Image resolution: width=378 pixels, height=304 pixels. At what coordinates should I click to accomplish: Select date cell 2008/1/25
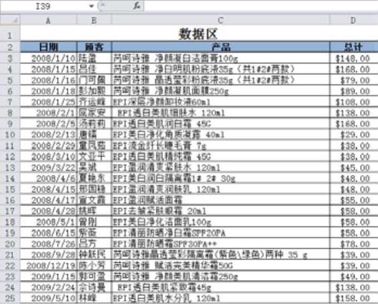pyautogui.click(x=48, y=102)
